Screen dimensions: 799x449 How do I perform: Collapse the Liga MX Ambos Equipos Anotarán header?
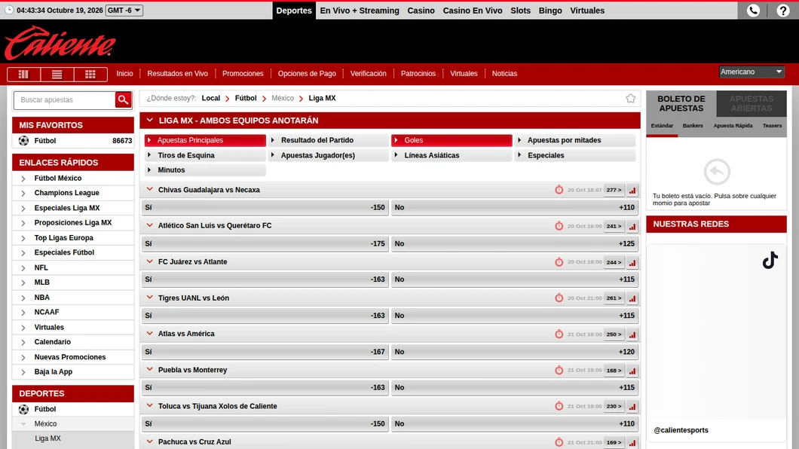click(x=149, y=120)
